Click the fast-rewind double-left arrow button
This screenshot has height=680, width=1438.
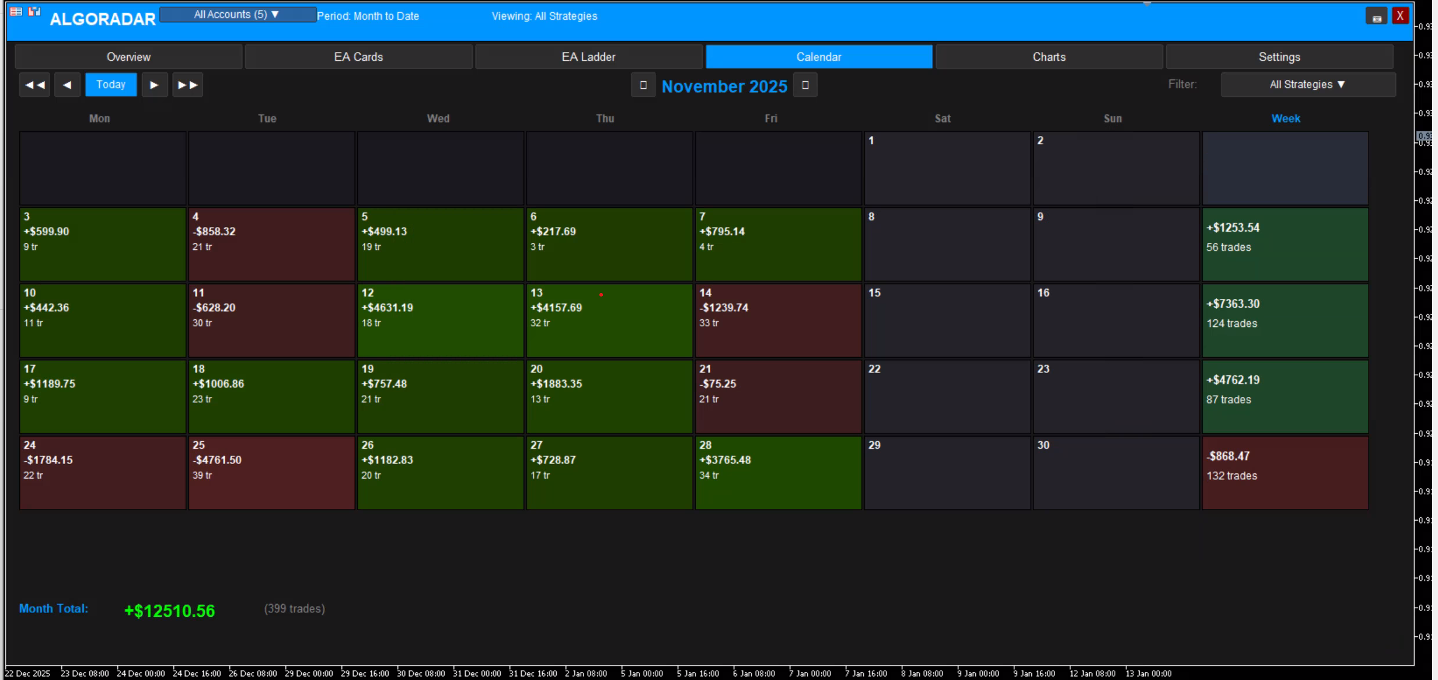(34, 85)
